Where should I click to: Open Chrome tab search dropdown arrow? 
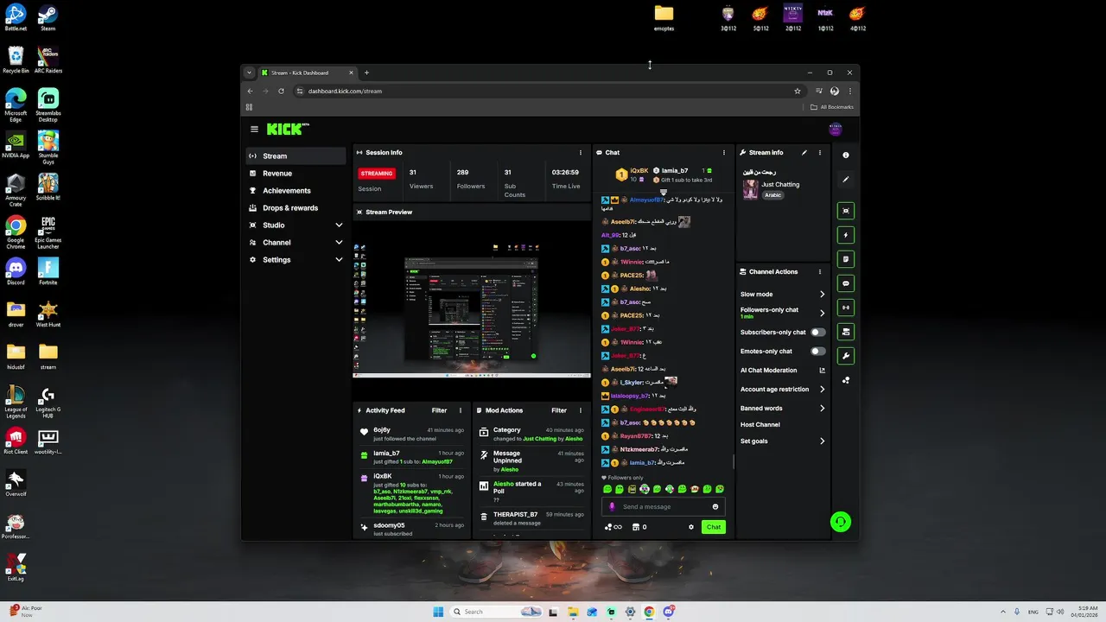point(249,73)
